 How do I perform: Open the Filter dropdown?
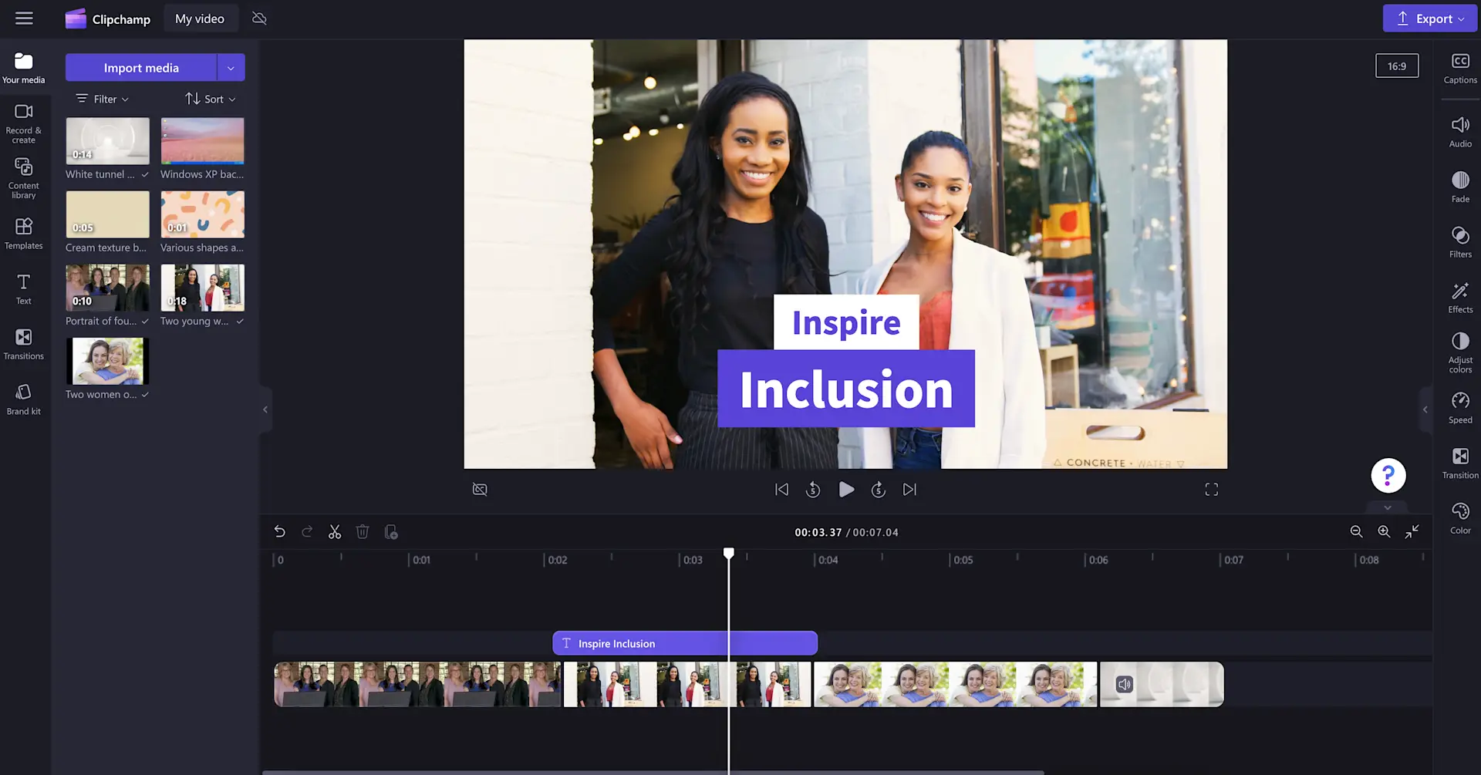(103, 99)
